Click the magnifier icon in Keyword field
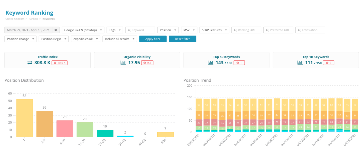The image size is (364, 152). click(x=129, y=30)
